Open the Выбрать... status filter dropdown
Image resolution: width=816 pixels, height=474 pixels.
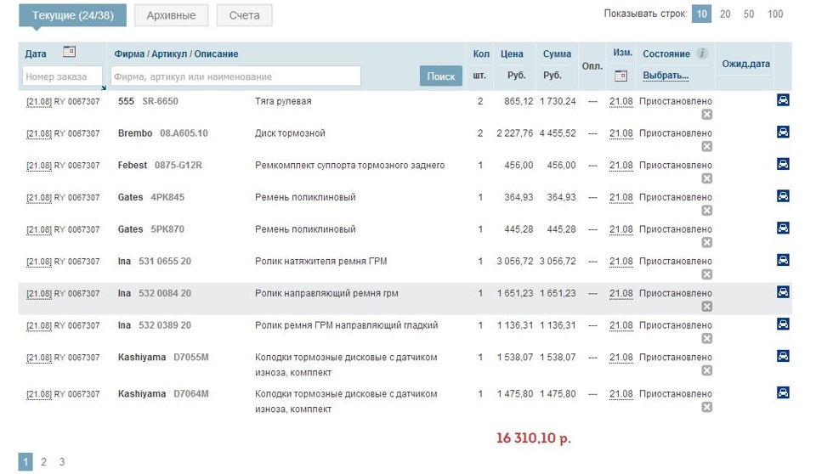[x=666, y=76]
